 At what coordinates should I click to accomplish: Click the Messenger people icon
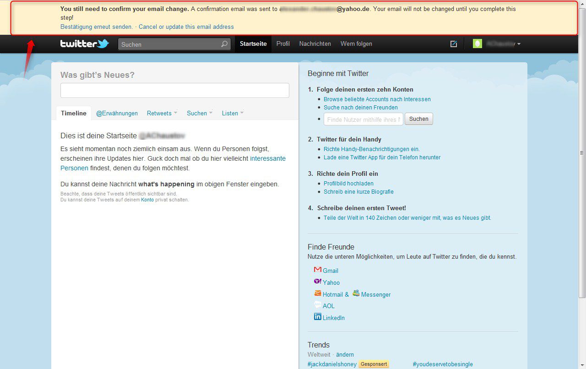356,293
